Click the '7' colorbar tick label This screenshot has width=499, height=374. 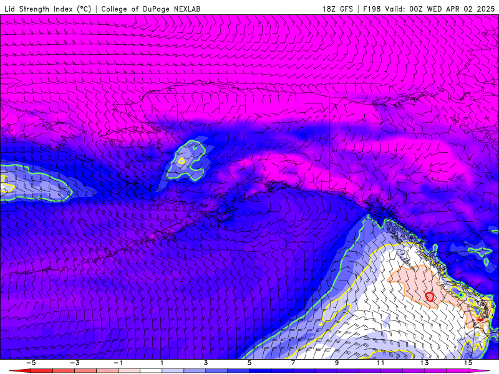click(x=293, y=363)
